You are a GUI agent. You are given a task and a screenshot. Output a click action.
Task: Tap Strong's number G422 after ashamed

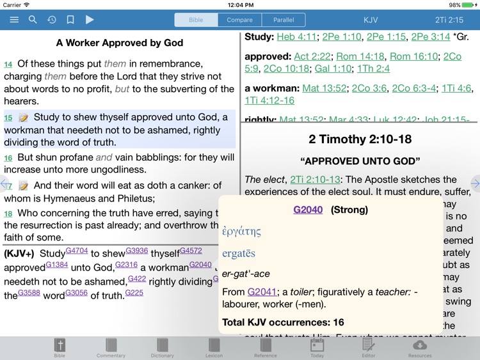pos(137,279)
